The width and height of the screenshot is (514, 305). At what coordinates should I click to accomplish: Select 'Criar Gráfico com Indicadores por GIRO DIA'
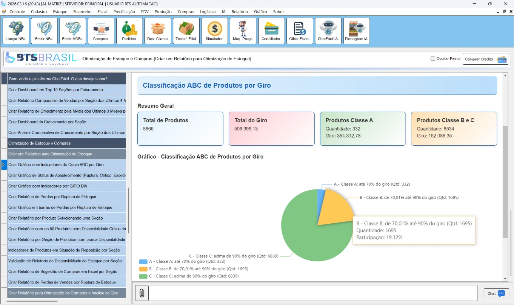point(66,186)
